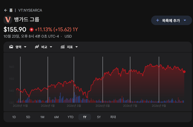193x127 pixels.
Task: Open the 비교 dropdown arrow
Action: (x=51, y=47)
